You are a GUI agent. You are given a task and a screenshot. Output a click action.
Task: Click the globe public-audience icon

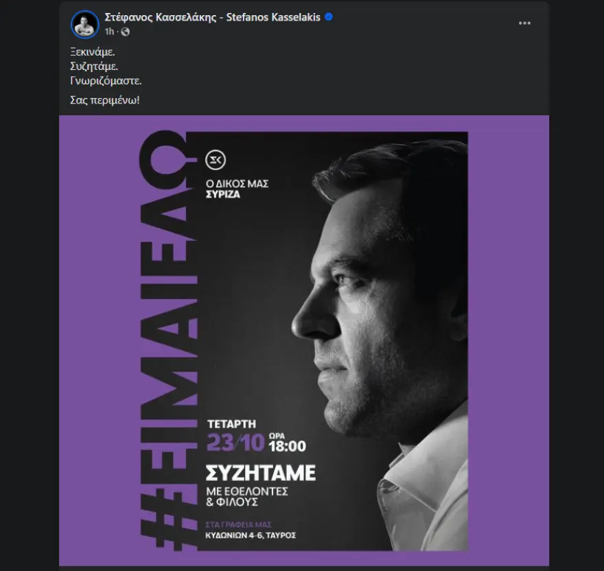125,32
